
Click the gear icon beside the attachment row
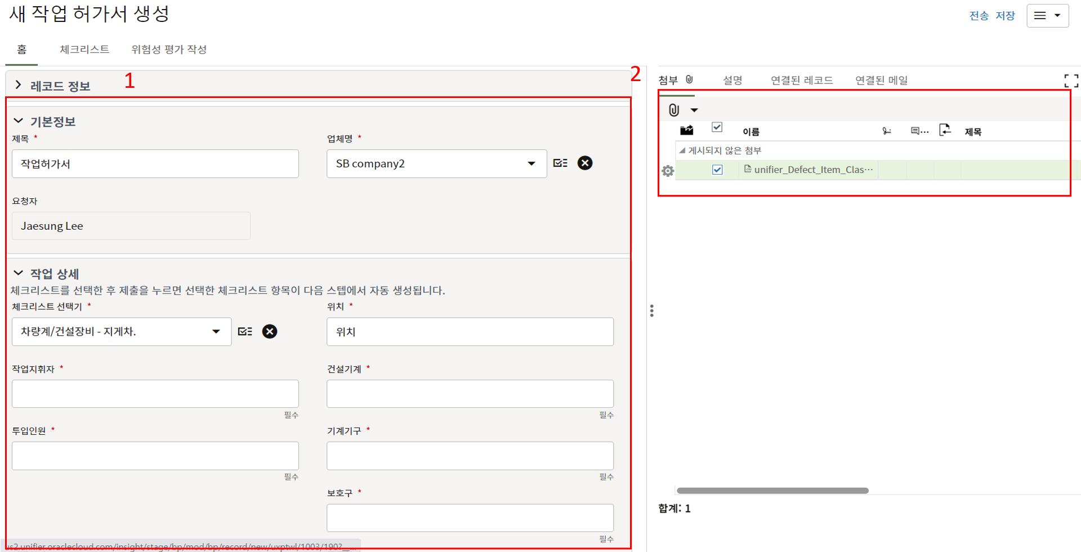tap(668, 171)
